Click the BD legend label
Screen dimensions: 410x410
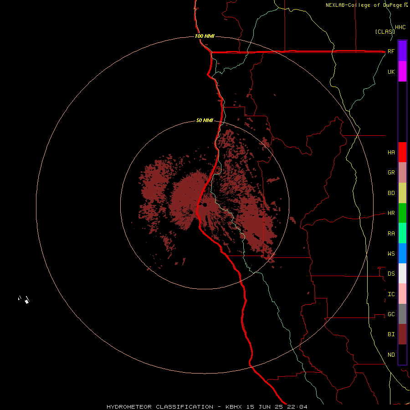point(391,193)
